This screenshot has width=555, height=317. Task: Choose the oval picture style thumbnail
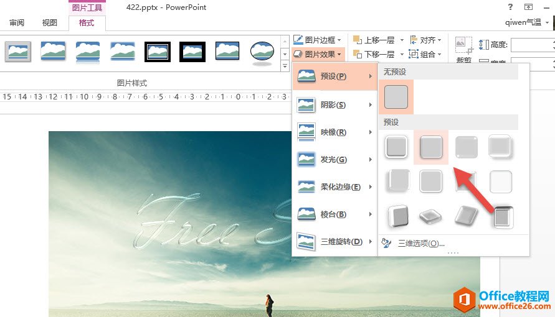(x=262, y=52)
